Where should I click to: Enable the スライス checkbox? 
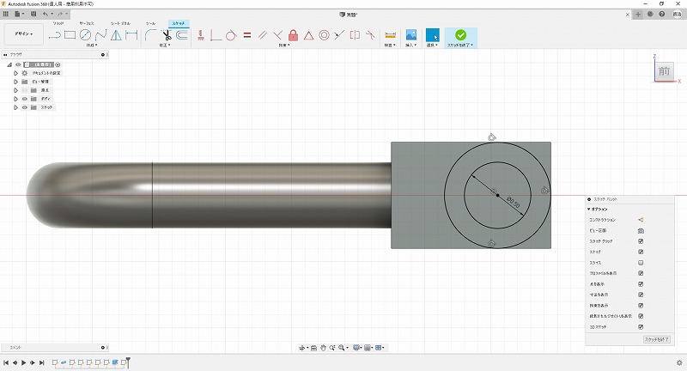pos(641,262)
